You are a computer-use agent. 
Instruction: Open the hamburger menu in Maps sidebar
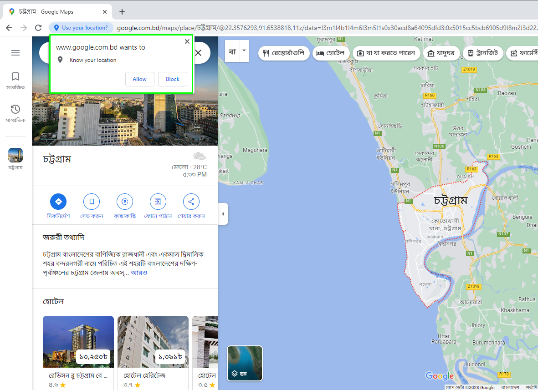15,53
